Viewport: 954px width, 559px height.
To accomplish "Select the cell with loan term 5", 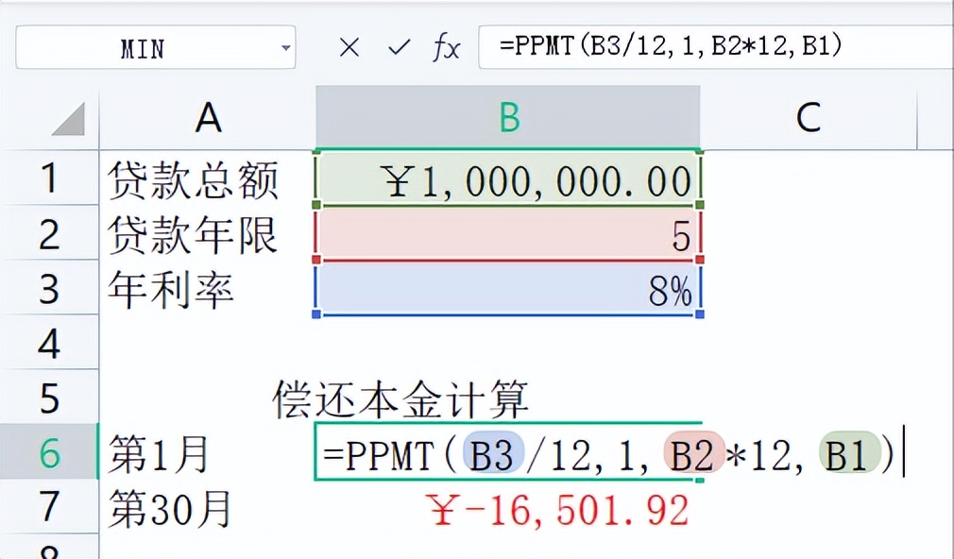I will coord(510,235).
